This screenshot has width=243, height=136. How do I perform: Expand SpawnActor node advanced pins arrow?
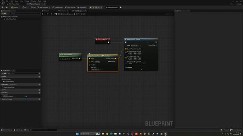[141, 70]
